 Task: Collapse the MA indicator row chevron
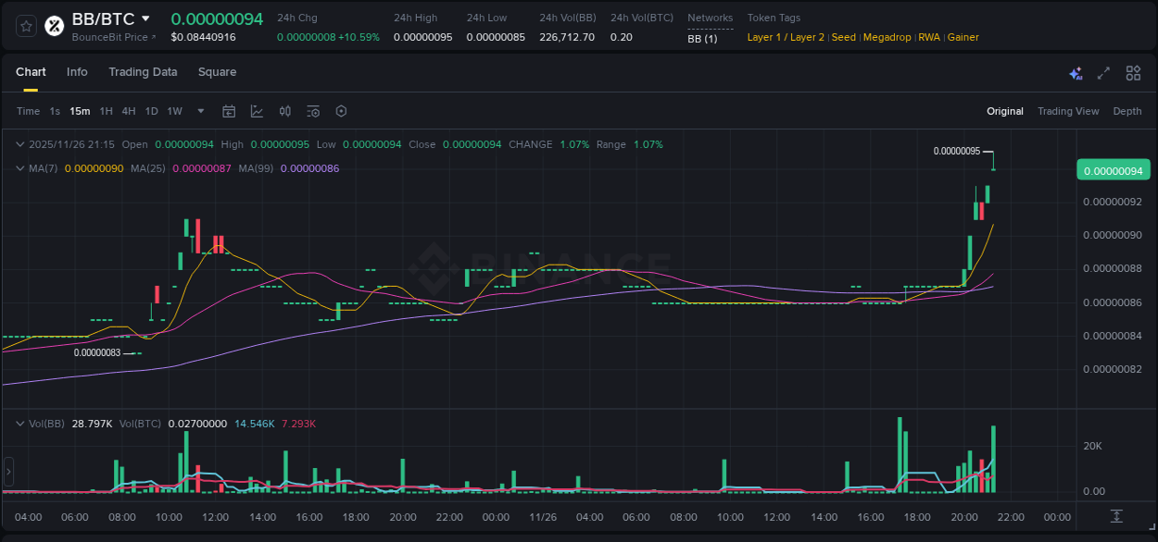19,168
